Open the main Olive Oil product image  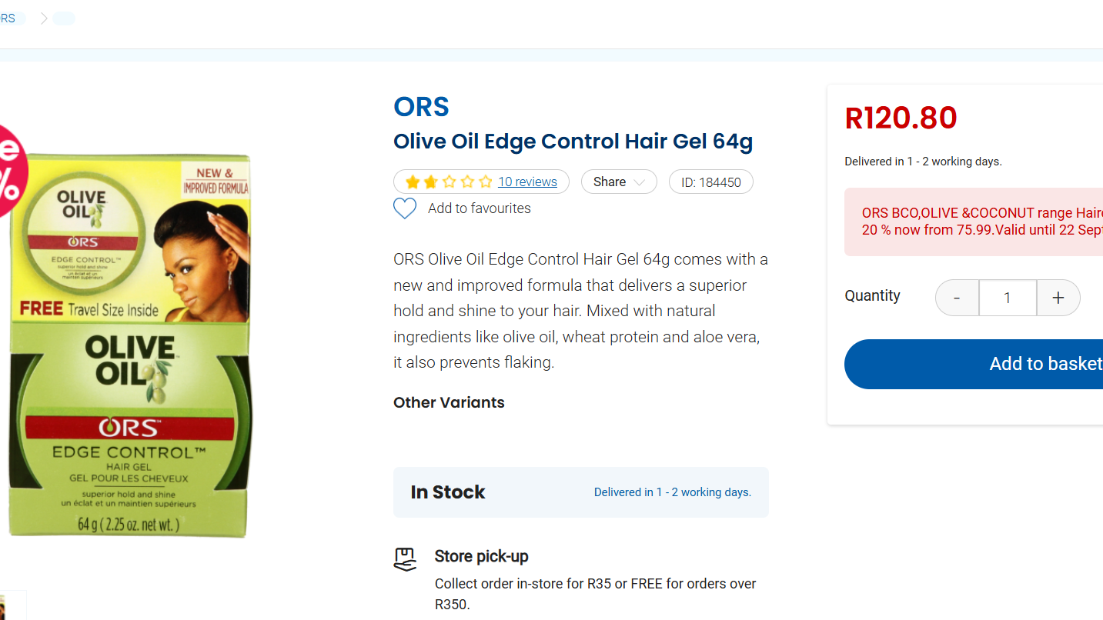coord(129,346)
